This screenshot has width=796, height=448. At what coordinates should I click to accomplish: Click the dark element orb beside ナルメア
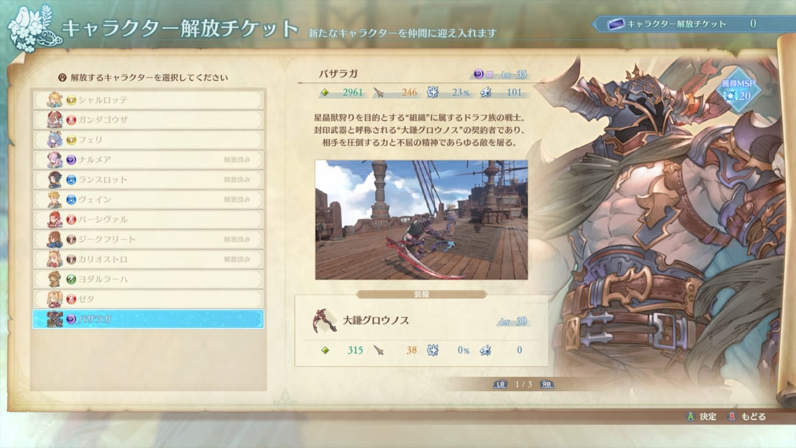[x=71, y=160]
